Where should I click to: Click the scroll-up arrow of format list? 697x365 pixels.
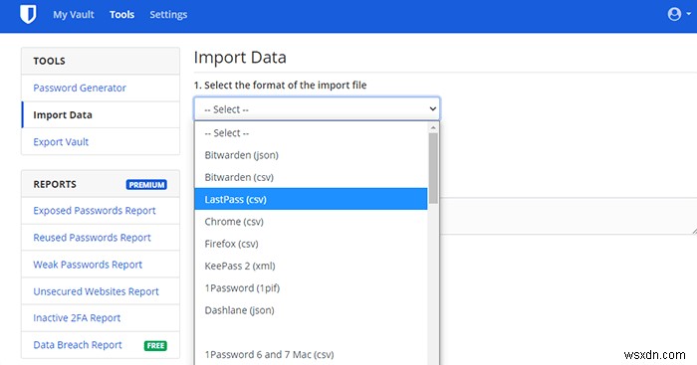(x=433, y=127)
